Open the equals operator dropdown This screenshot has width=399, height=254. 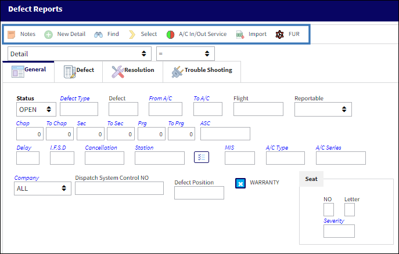(185, 53)
